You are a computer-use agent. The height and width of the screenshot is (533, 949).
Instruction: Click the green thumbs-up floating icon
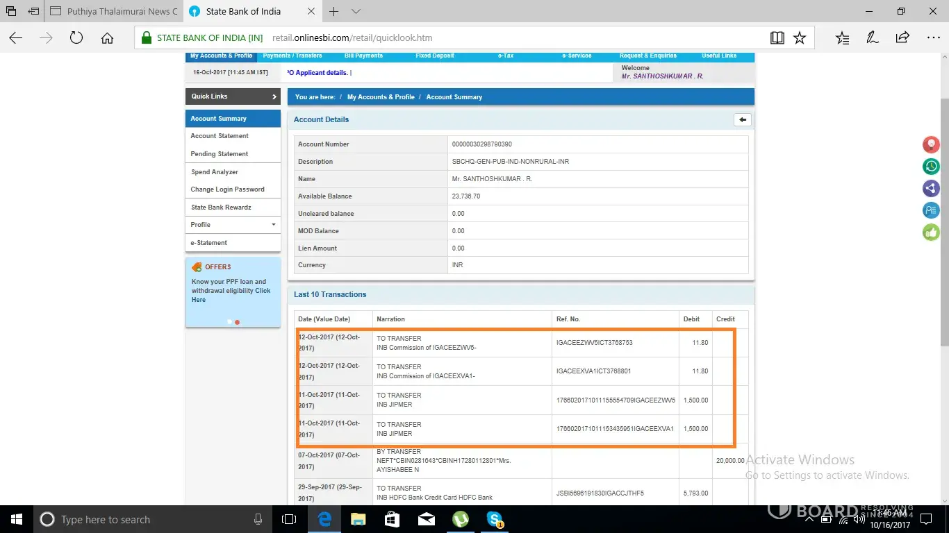[x=931, y=232]
